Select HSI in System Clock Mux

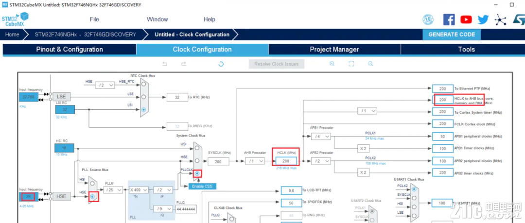197,148
